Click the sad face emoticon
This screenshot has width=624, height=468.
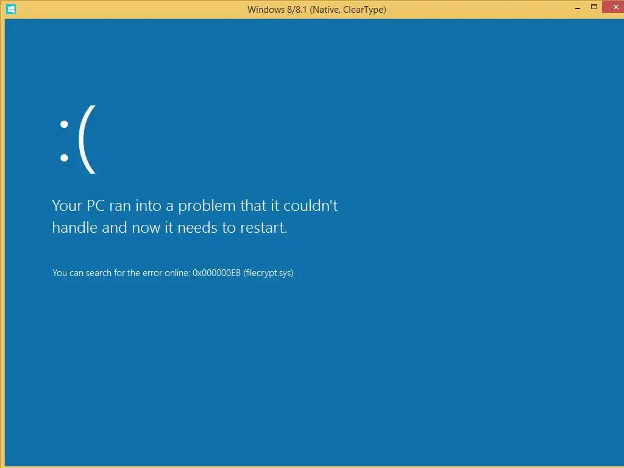(78, 140)
